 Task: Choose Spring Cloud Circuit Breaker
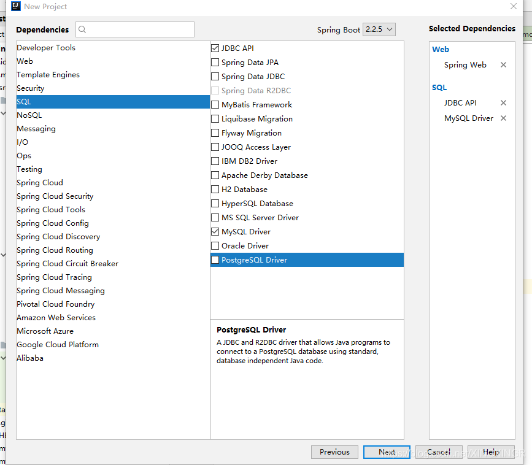pyautogui.click(x=113, y=264)
